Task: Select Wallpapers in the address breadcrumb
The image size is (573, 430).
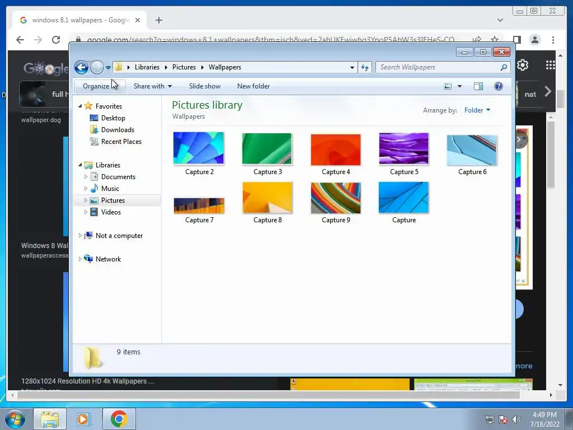Action: [225, 67]
